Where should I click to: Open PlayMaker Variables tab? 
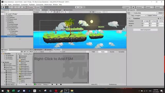121,52
